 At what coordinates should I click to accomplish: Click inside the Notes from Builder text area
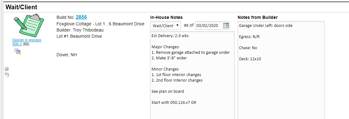pos(281,70)
